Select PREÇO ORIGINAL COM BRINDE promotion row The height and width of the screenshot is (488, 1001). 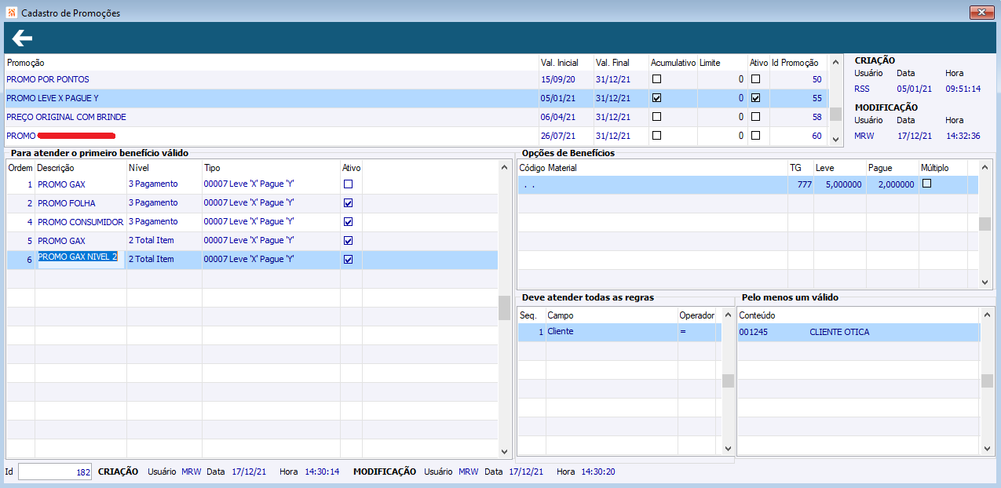pos(417,117)
